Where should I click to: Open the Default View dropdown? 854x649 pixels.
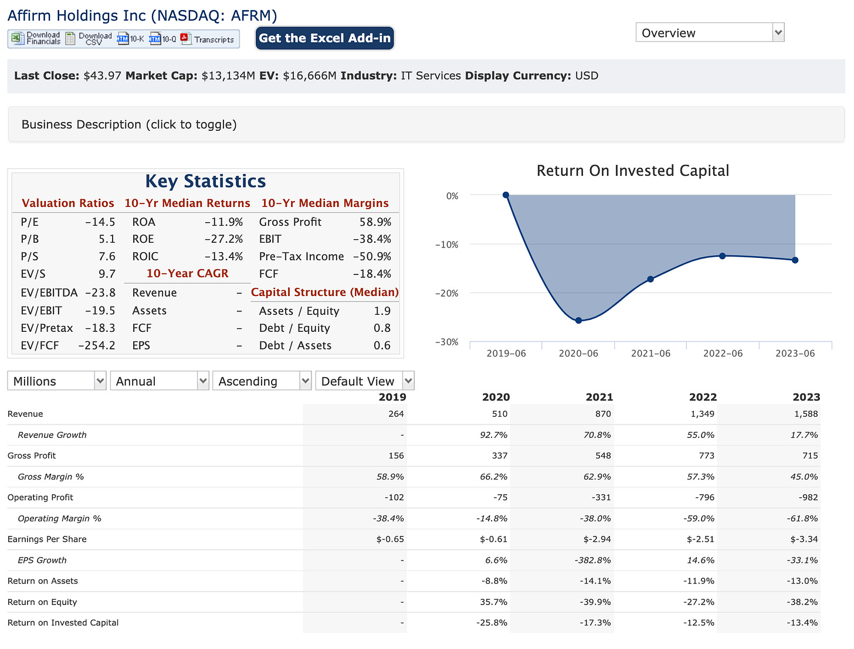pos(365,381)
